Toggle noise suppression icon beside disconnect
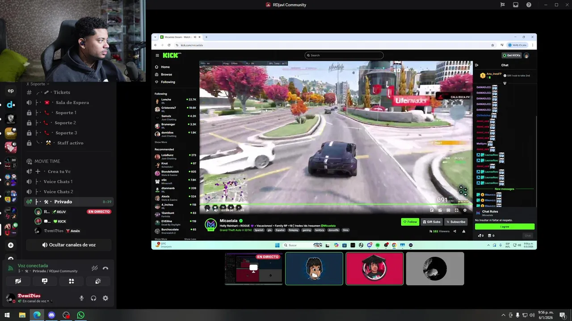The width and height of the screenshot is (572, 321). [95, 268]
